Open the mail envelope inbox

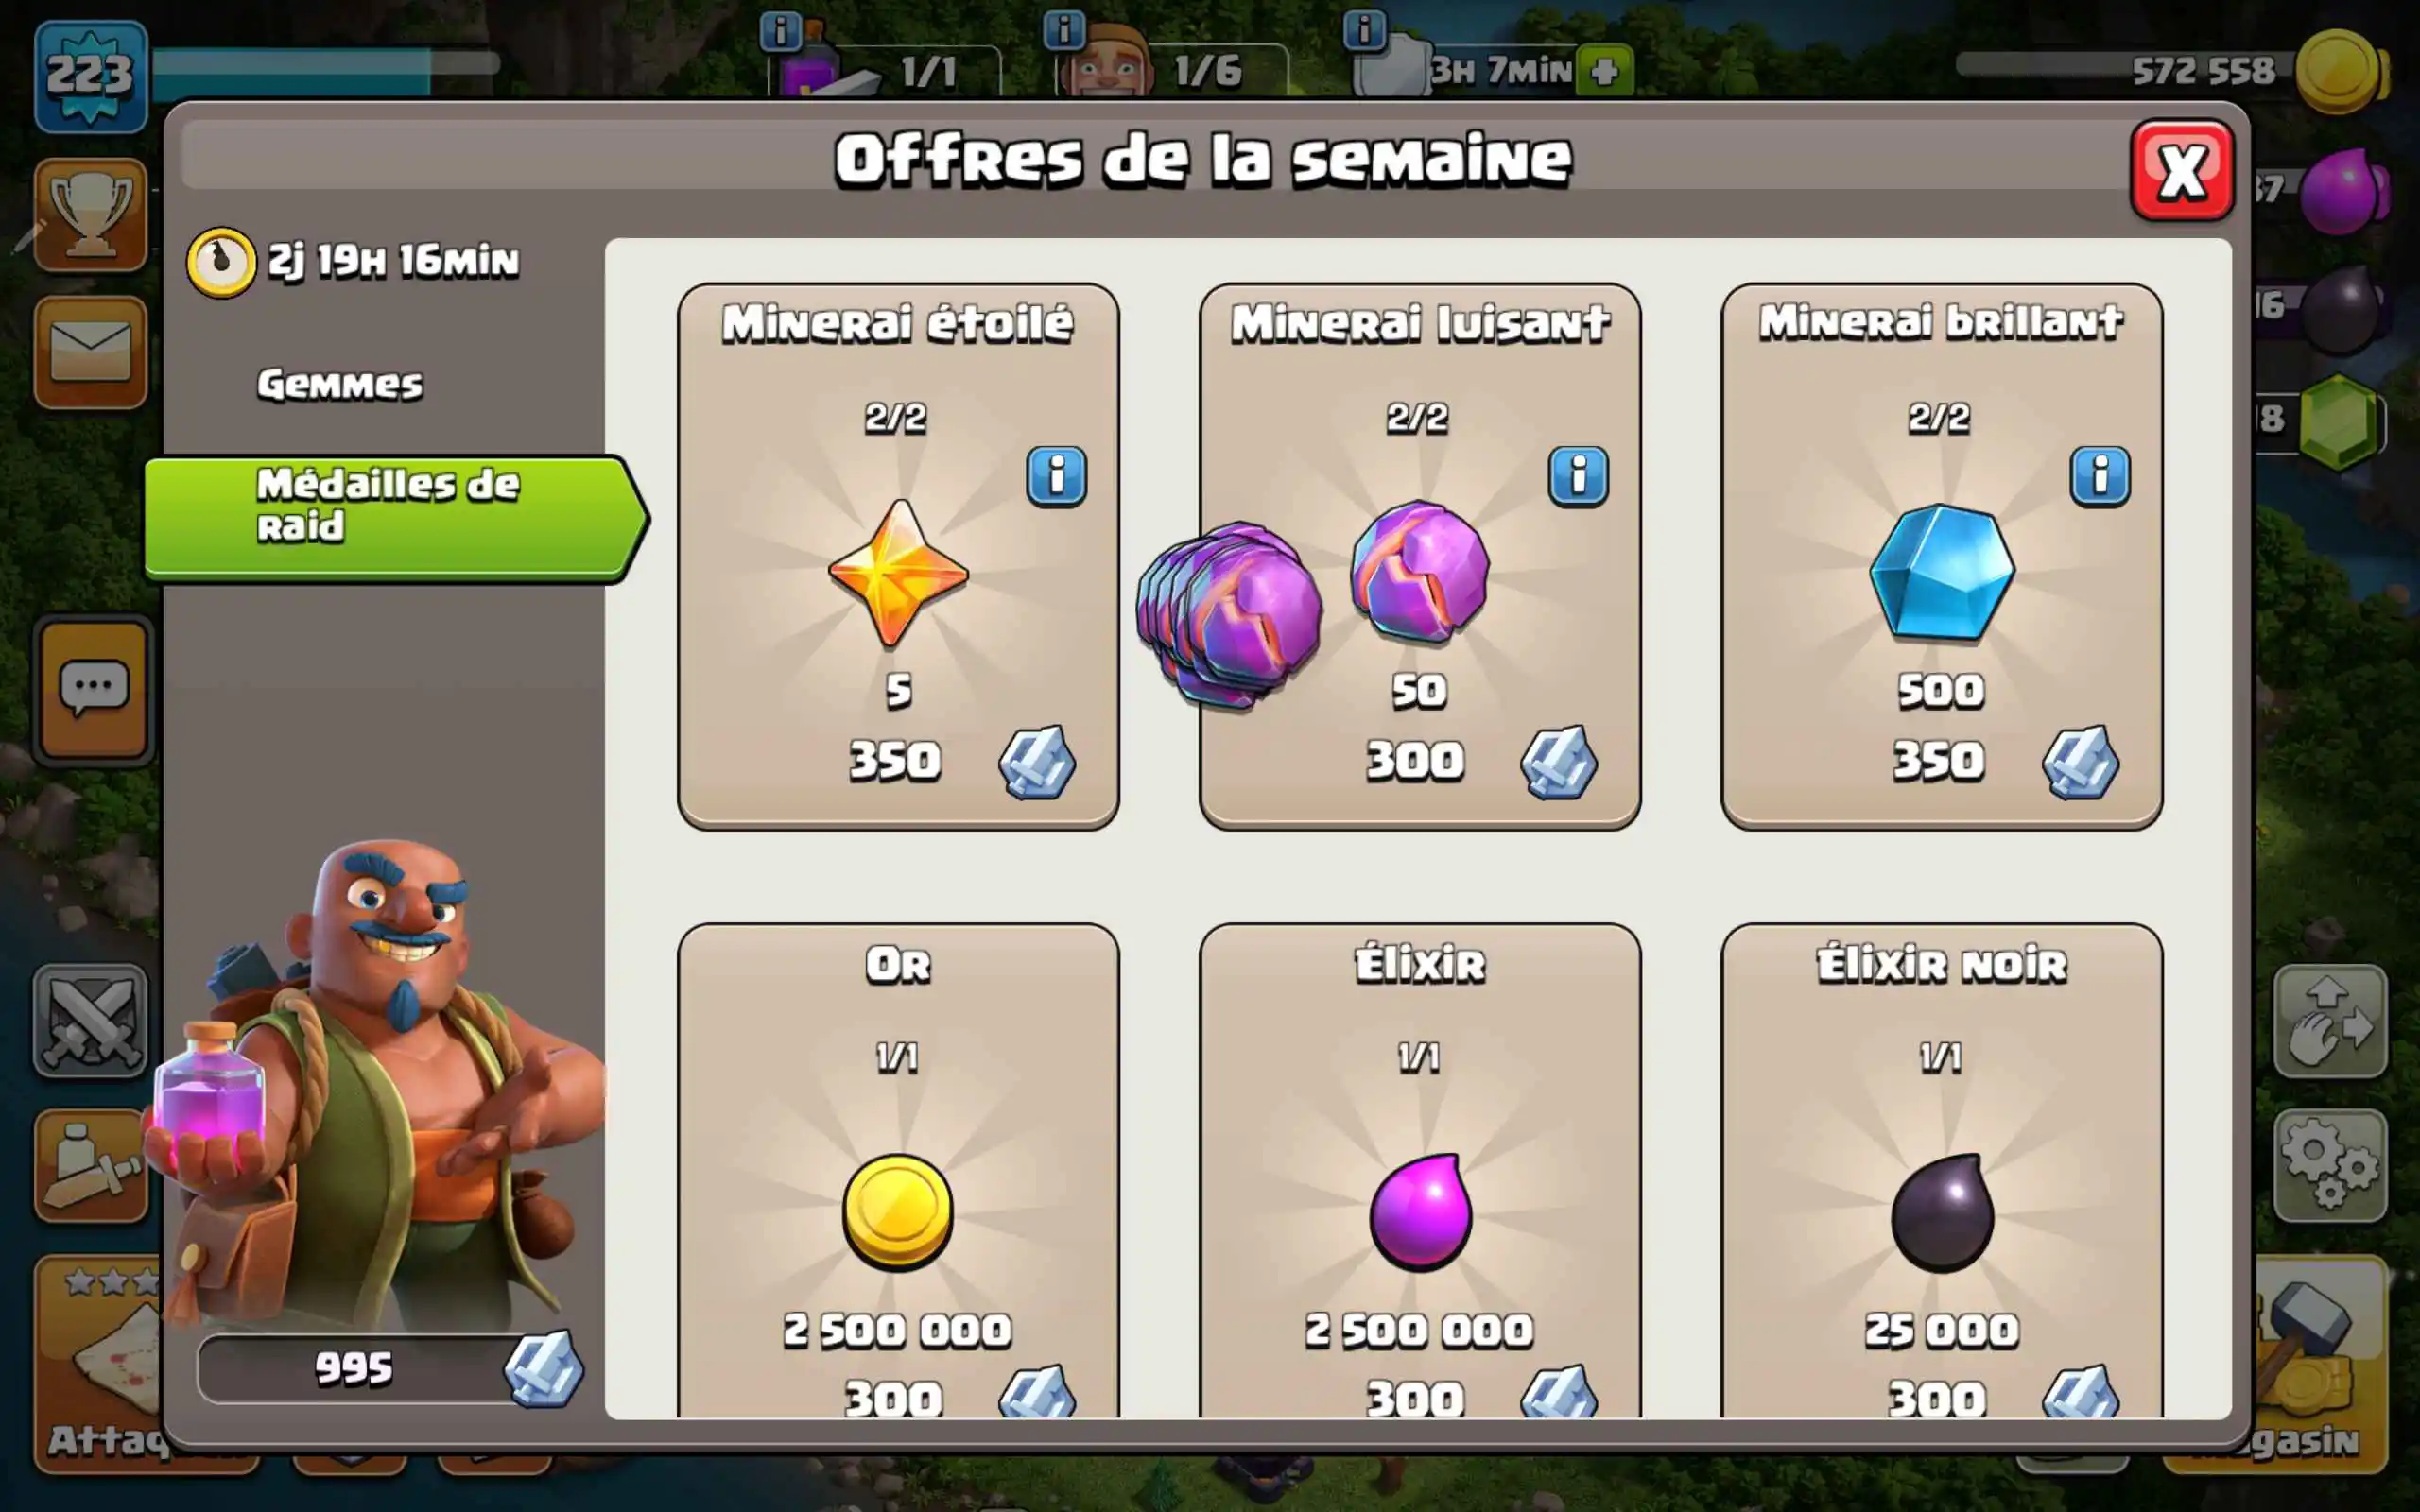(91, 352)
